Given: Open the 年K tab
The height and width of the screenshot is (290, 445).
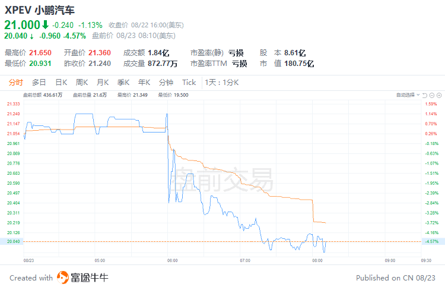Looking at the screenshot, I should pyautogui.click(x=144, y=83).
